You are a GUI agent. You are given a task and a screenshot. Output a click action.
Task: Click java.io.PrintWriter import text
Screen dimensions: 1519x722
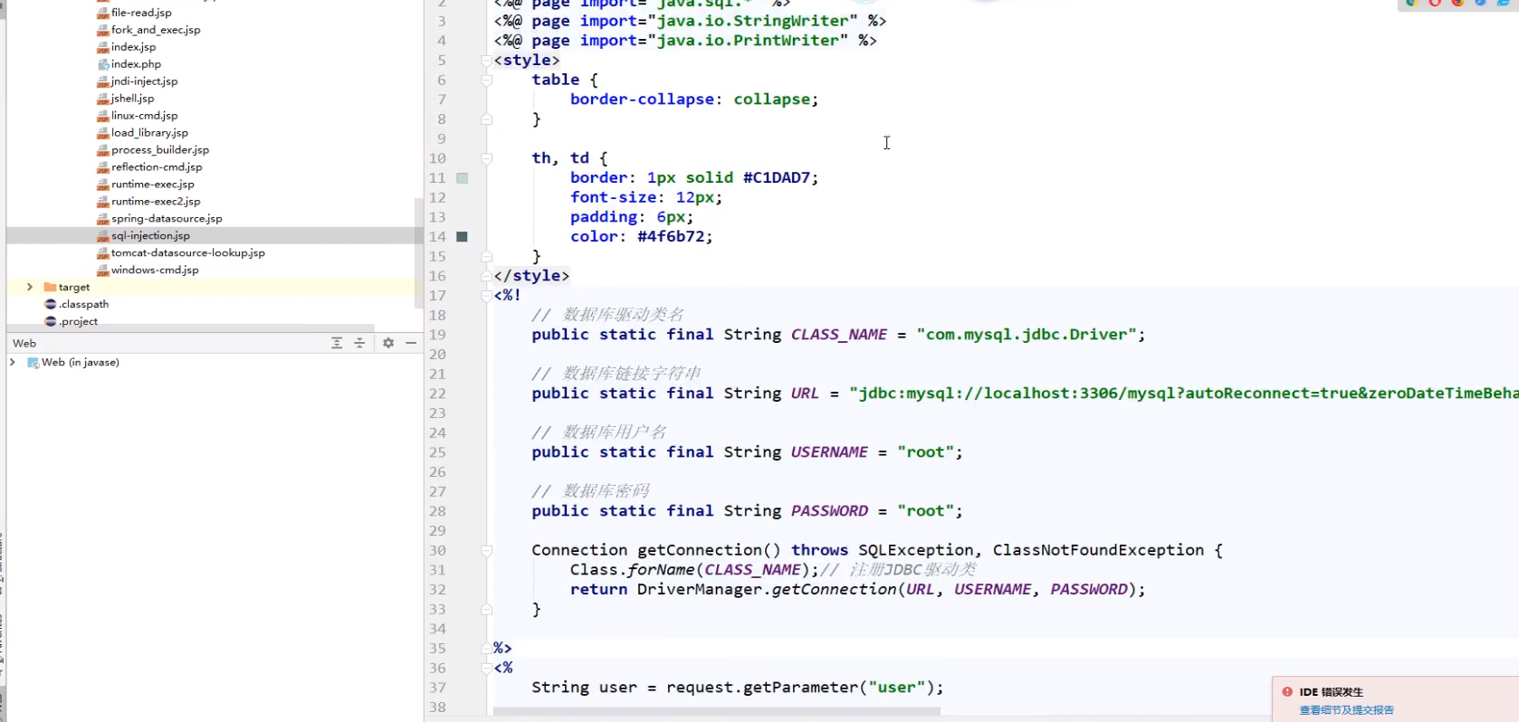[x=748, y=41]
